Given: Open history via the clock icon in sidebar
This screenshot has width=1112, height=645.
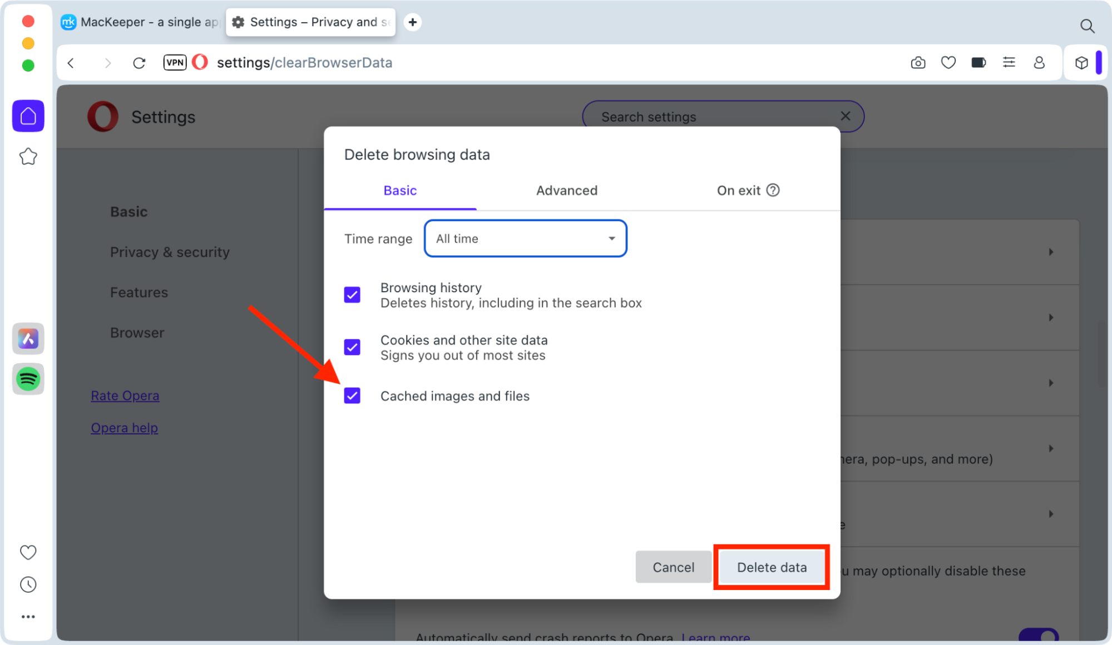Looking at the screenshot, I should click(x=28, y=584).
